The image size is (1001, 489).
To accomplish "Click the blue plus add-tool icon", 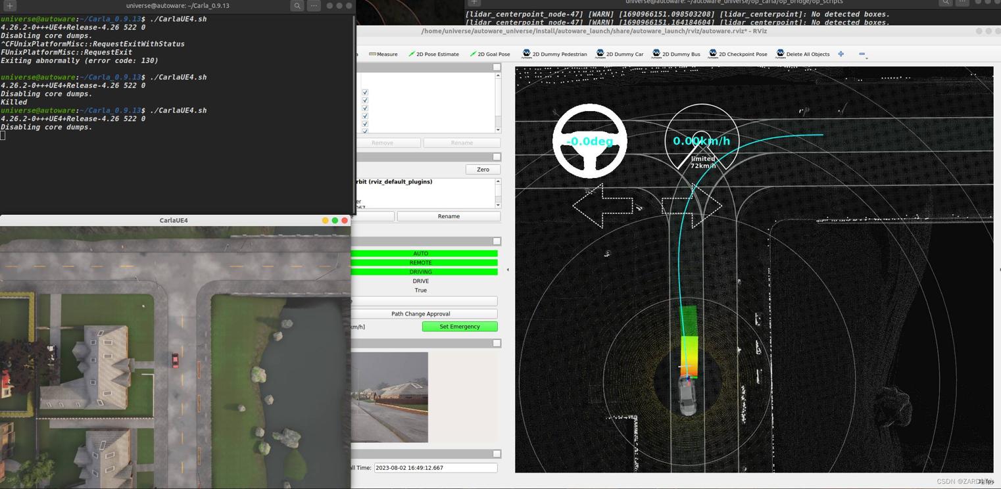I will (x=841, y=54).
